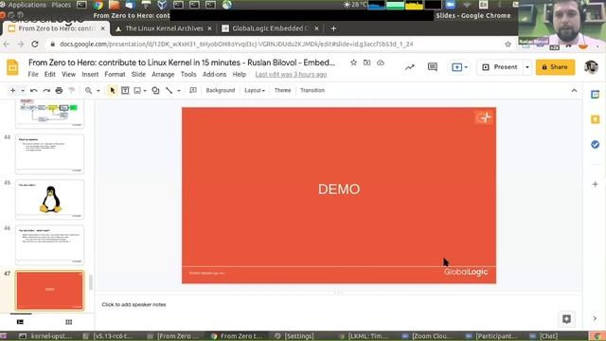Open the Add-ons menu
This screenshot has height=341, width=606.
click(214, 74)
